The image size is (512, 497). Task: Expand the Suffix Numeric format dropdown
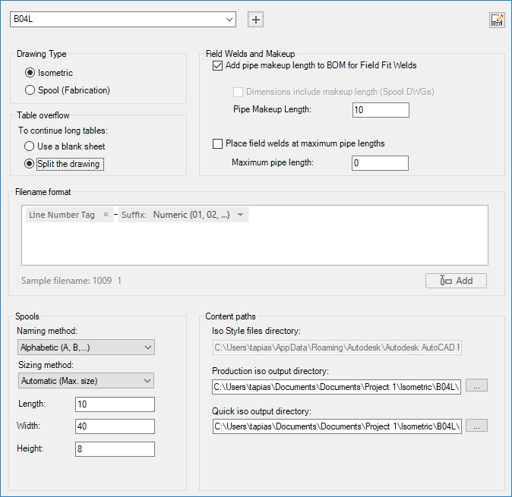[x=241, y=215]
